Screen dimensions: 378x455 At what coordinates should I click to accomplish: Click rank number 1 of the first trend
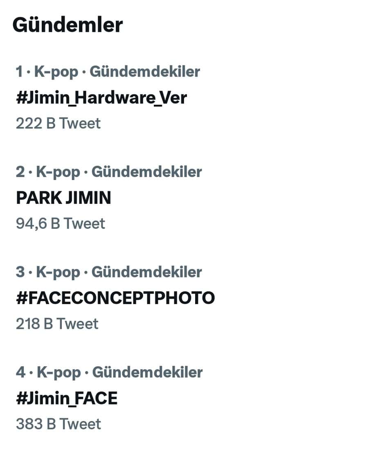click(19, 72)
